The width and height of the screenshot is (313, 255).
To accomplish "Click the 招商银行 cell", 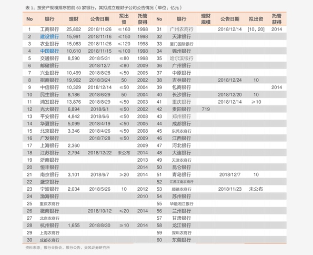I will (49, 80).
